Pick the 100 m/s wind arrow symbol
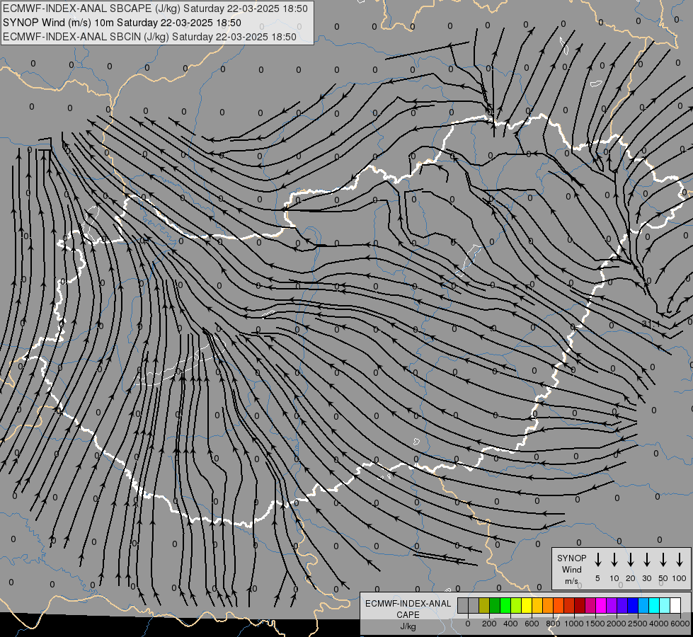 pos(680,560)
